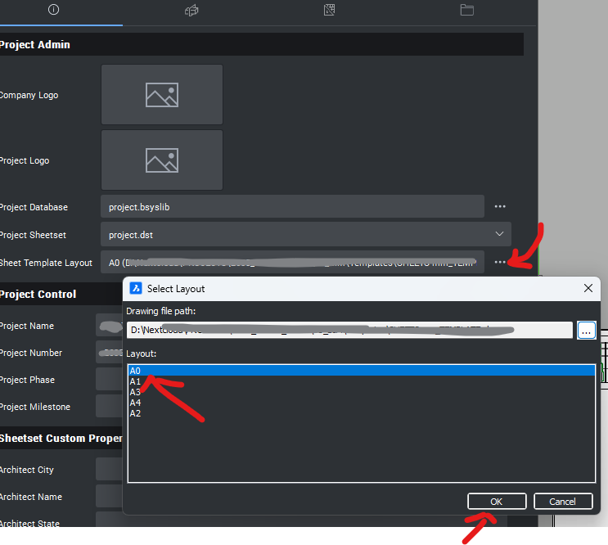The image size is (608, 545).
Task: Click the Project Logo image placeholder
Action: click(162, 160)
